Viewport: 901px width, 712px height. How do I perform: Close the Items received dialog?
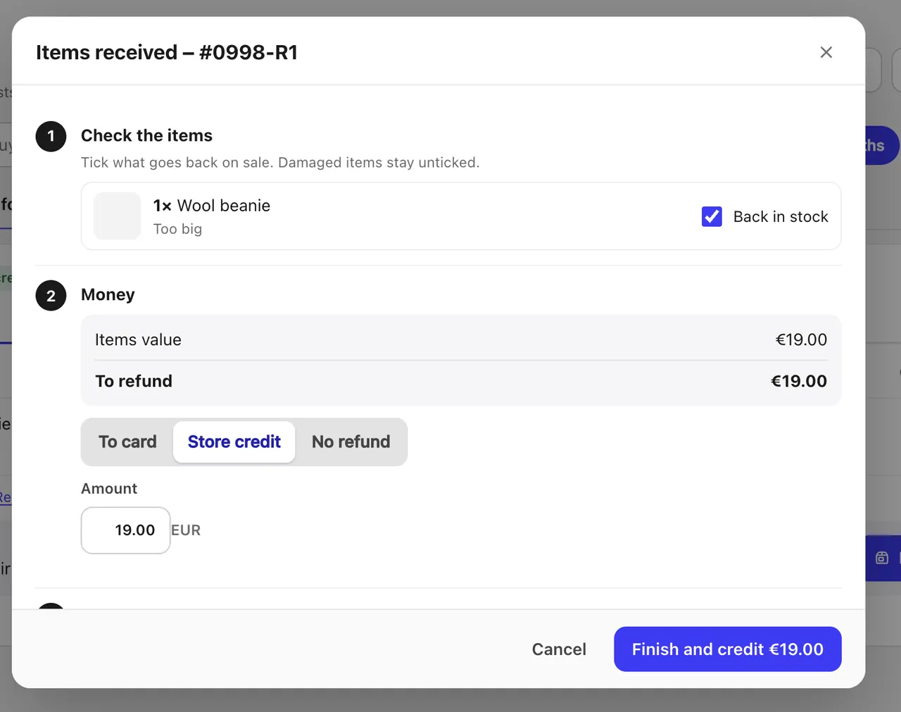(826, 52)
